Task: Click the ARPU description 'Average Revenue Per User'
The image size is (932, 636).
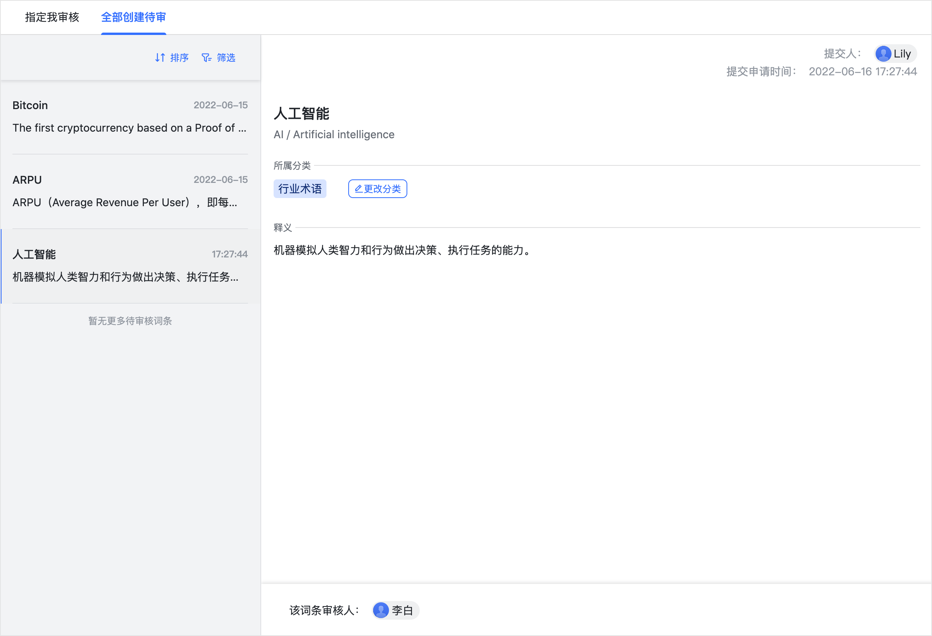Action: [x=125, y=202]
